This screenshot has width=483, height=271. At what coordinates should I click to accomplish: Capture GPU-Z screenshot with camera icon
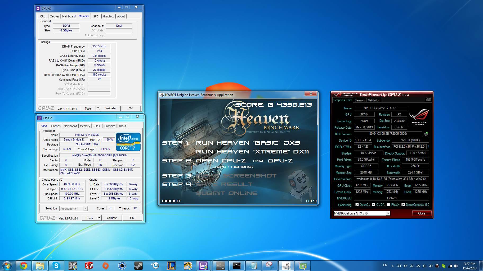click(x=428, y=100)
